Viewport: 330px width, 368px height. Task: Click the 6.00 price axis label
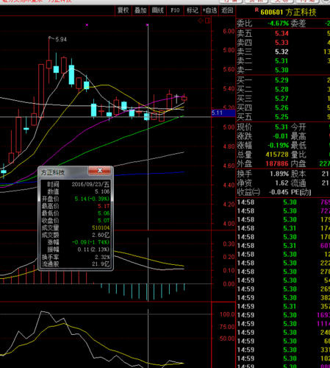click(229, 31)
